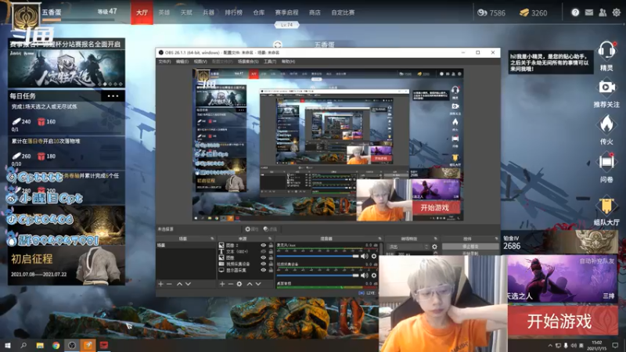626x352 pixels.
Task: Switch to game 排行榜 tab
Action: coord(233,13)
